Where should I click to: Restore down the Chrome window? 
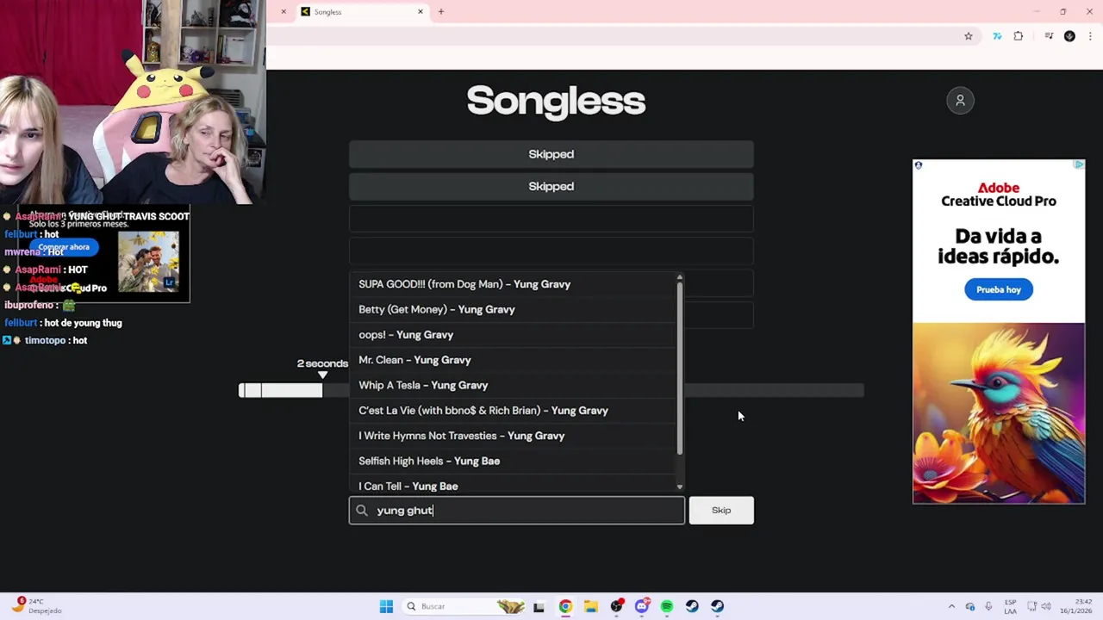tap(1063, 11)
